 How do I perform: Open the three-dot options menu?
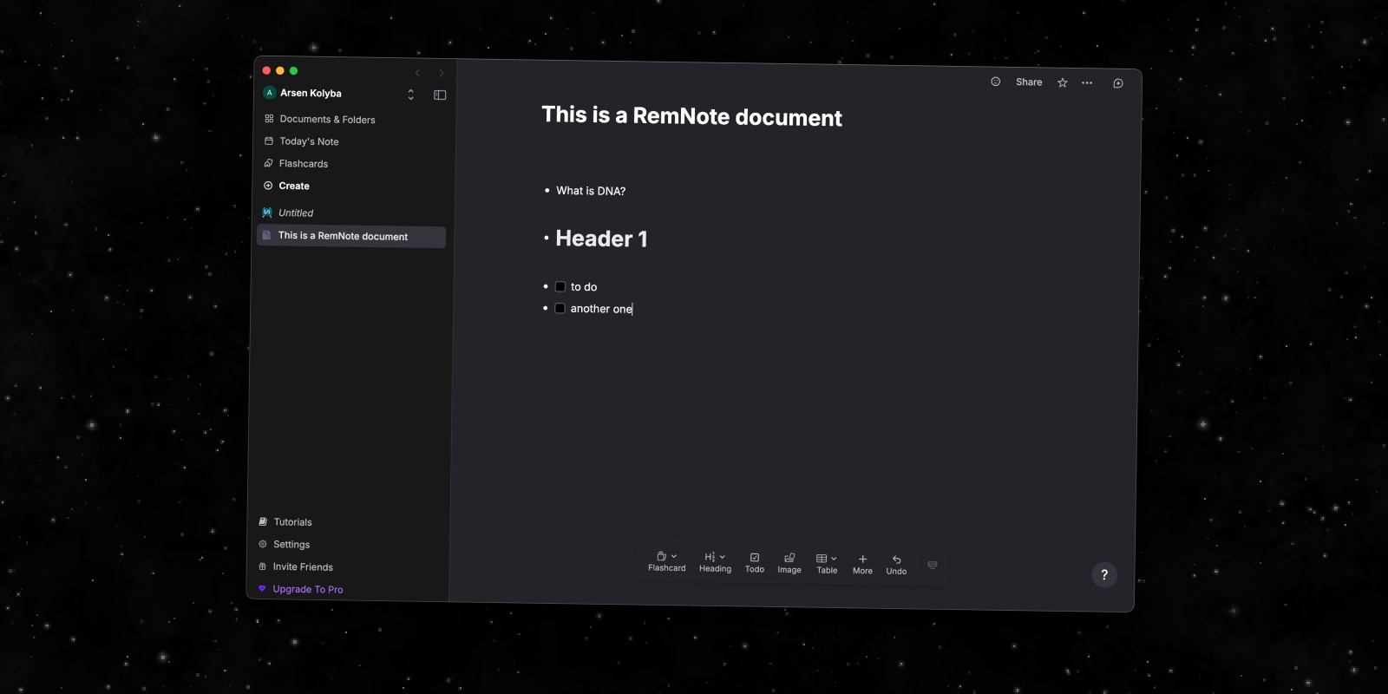(x=1087, y=83)
